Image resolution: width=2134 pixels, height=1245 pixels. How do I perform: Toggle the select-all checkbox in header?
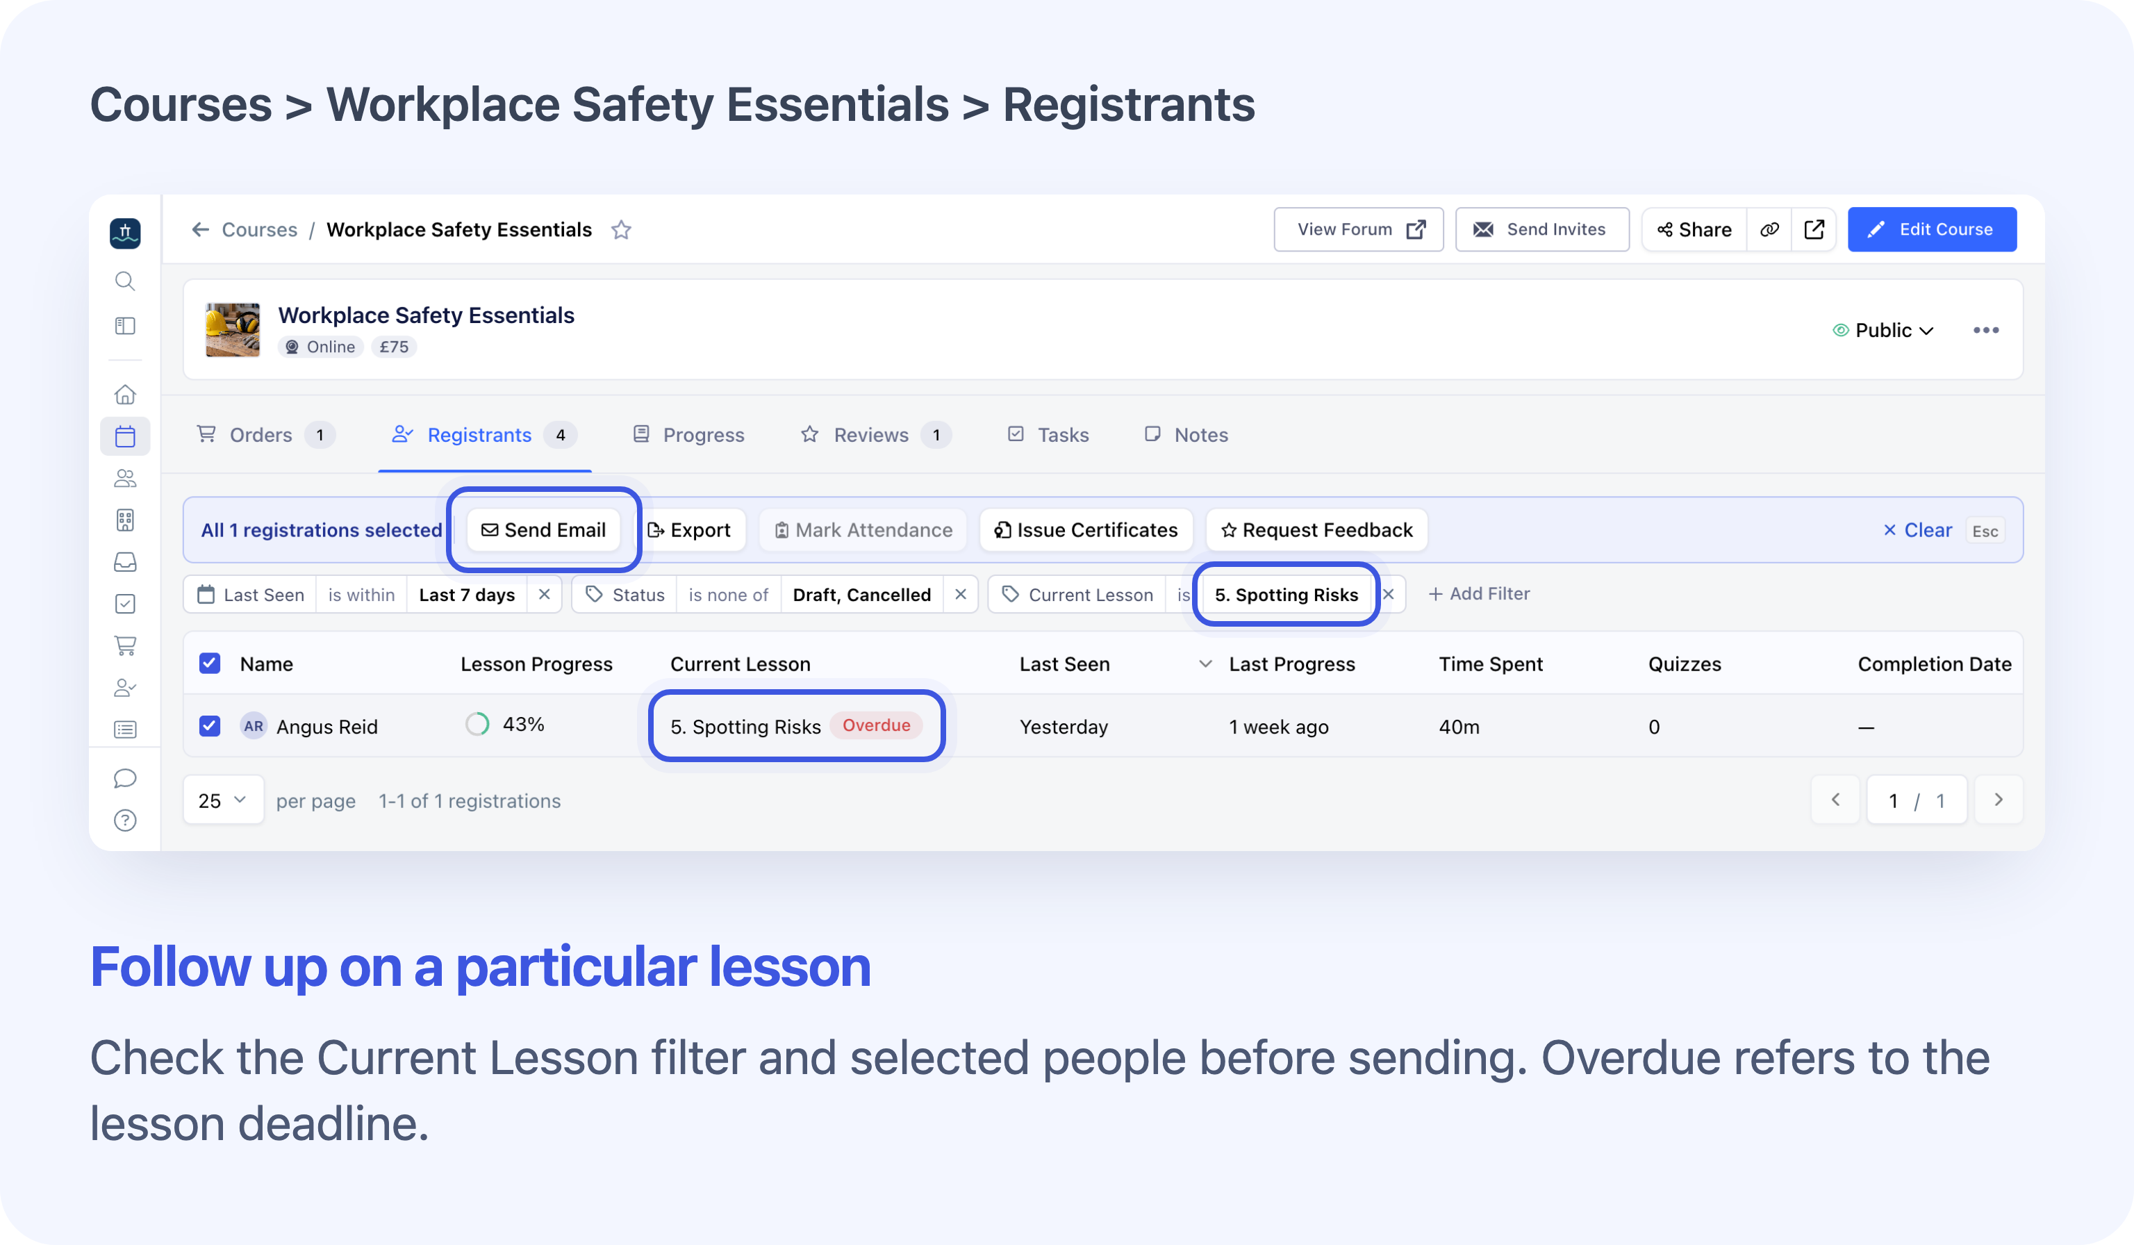209,663
